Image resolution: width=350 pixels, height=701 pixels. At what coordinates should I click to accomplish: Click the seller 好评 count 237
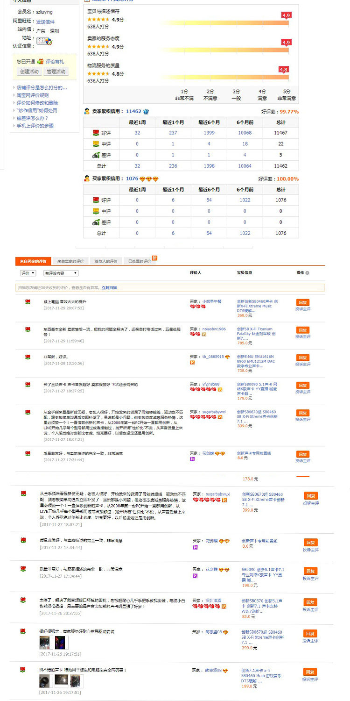[x=173, y=133]
